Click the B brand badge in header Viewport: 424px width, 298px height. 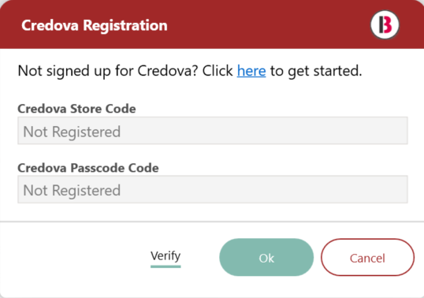coord(385,24)
